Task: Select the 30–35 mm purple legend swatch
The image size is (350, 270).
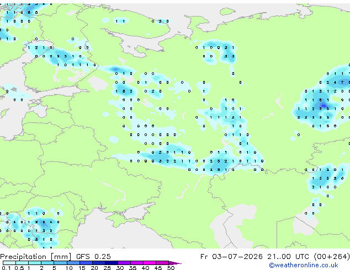Action: pos(124,263)
